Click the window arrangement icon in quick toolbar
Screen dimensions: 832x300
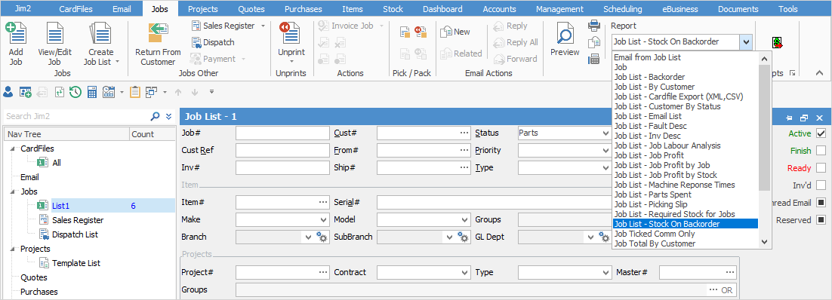(151, 92)
